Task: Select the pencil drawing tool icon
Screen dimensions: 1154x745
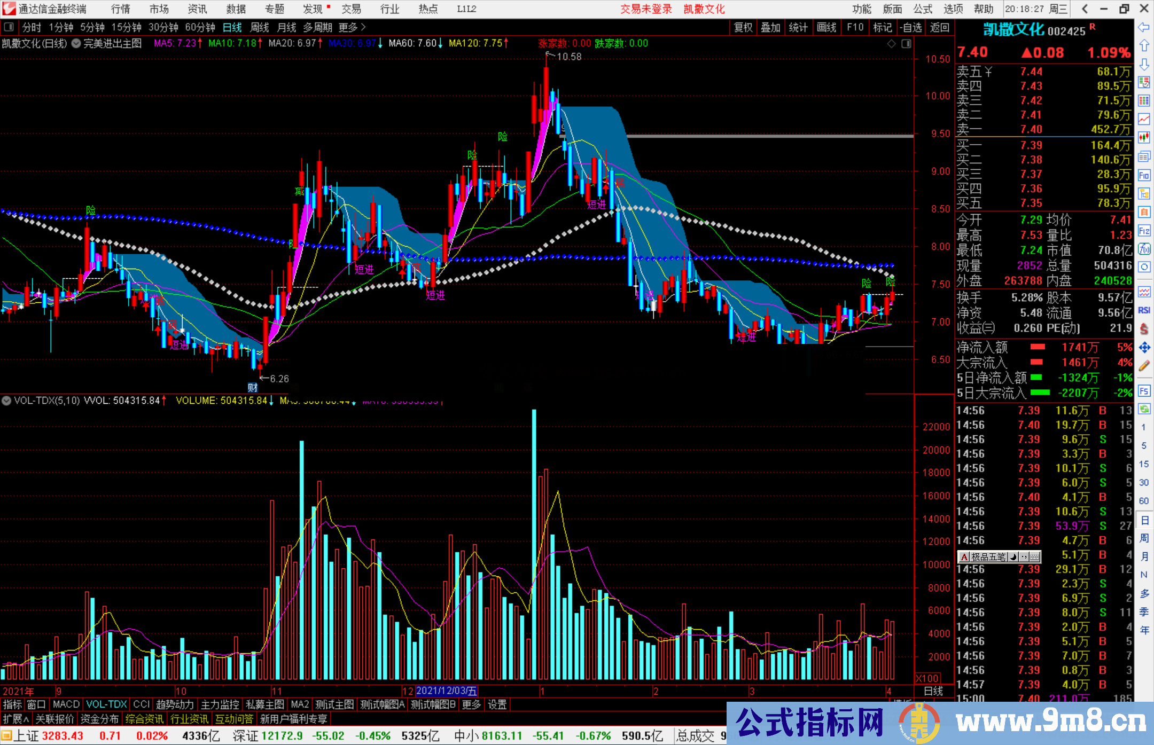Action: click(x=1144, y=366)
